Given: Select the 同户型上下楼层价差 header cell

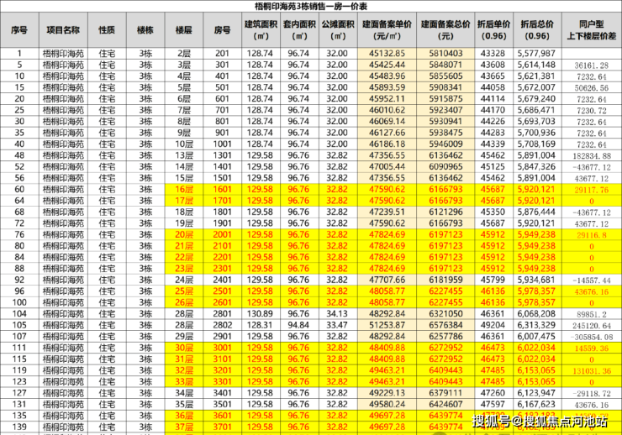Looking at the screenshot, I should pos(587,30).
